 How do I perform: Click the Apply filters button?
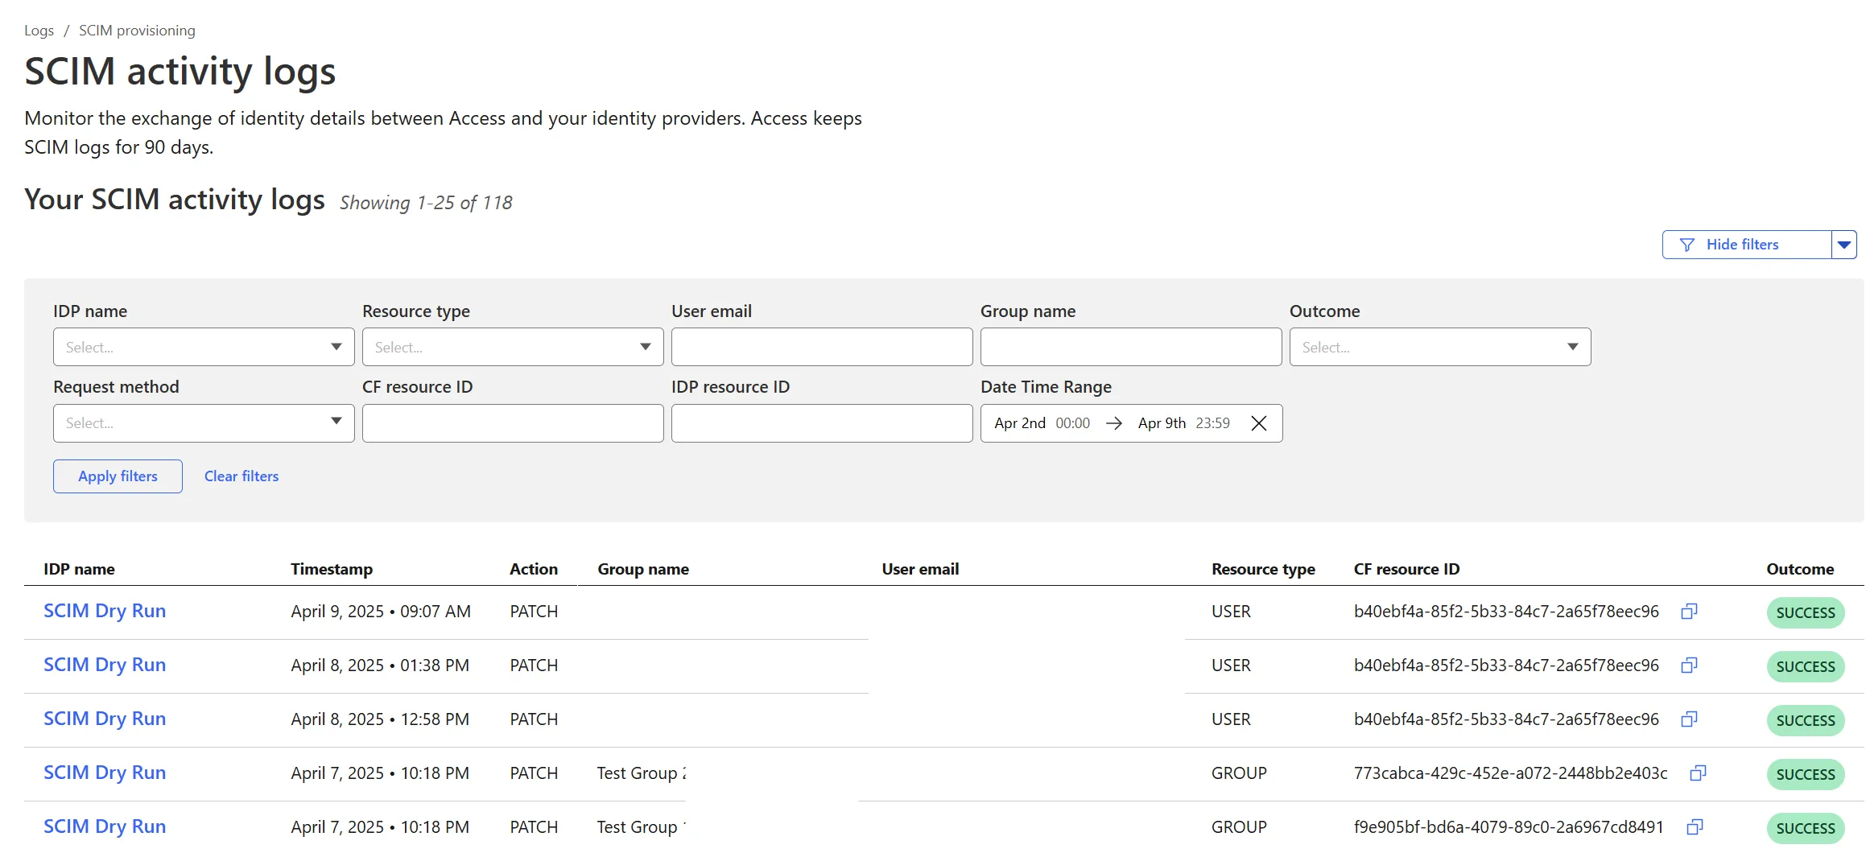pos(117,476)
